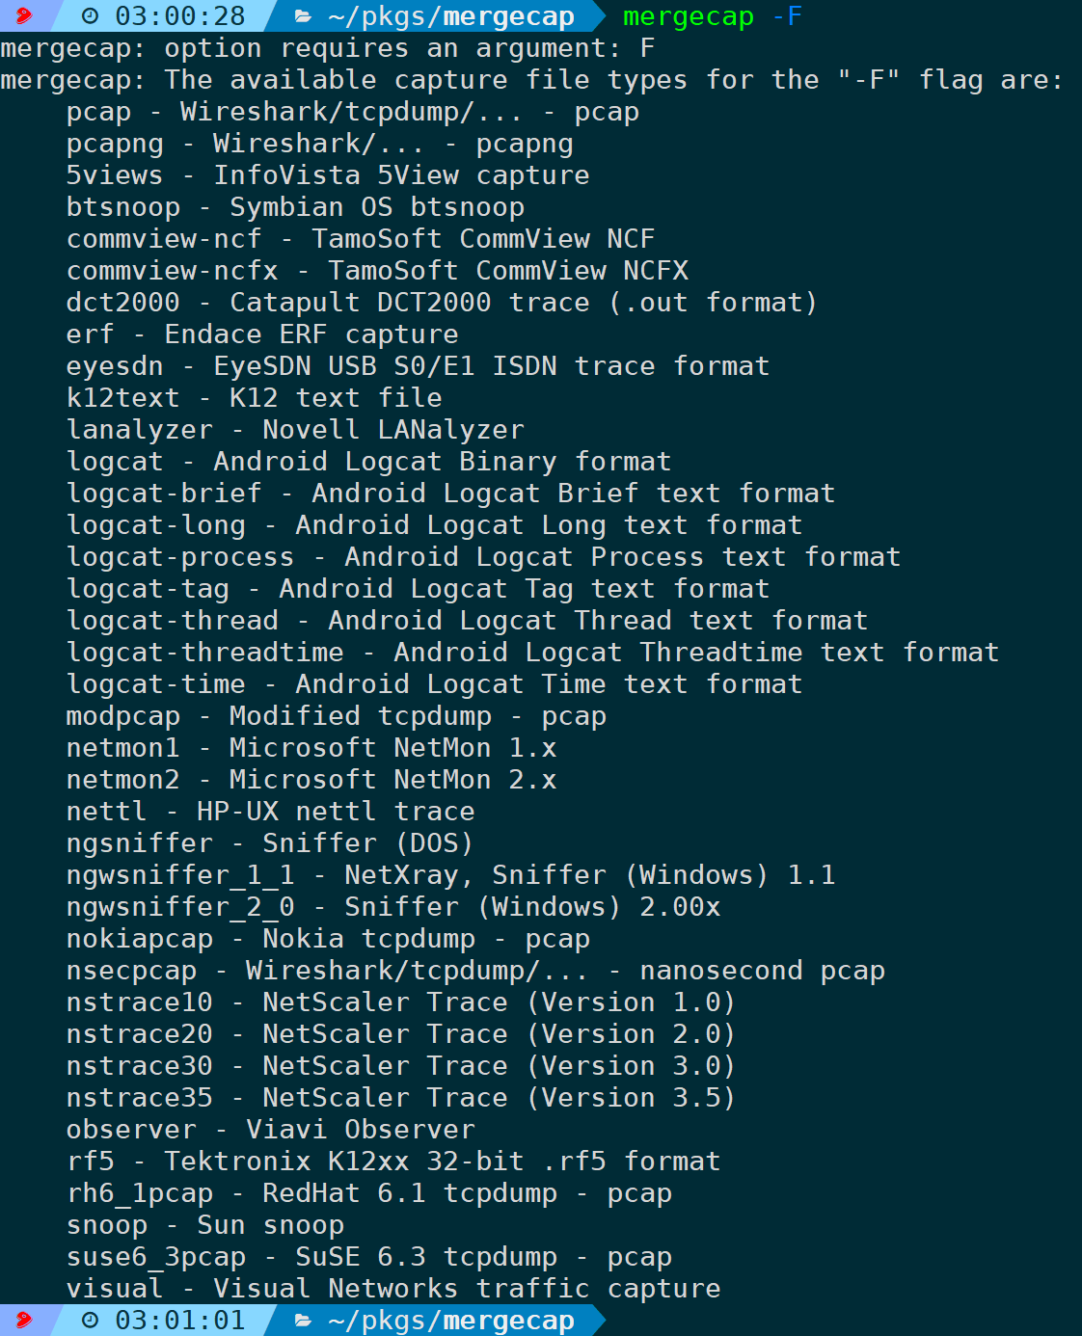Image resolution: width=1082 pixels, height=1336 pixels.
Task: Click the 'nsecpcap' nanosecond pcap line
Action: [x=475, y=971]
